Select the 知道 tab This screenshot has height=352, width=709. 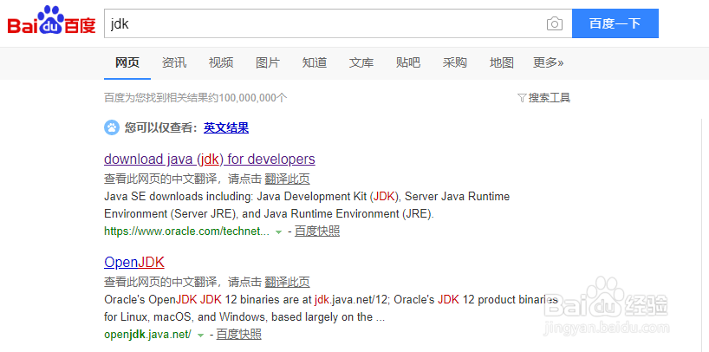(315, 62)
